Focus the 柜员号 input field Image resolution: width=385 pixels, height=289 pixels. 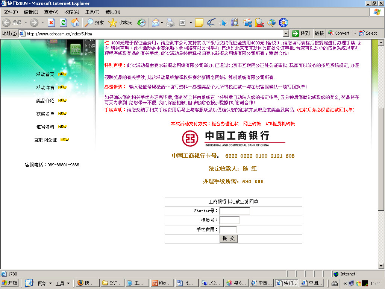230,220
